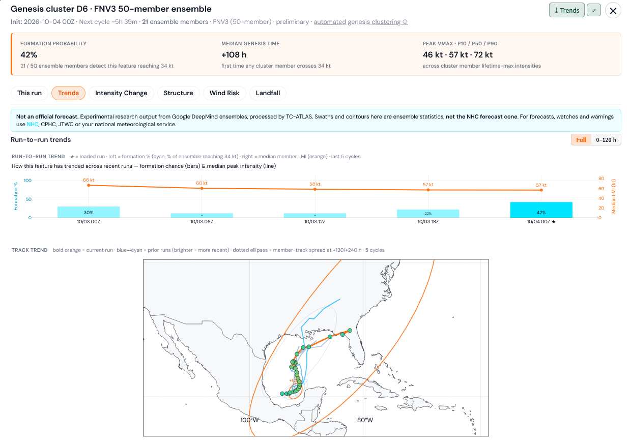Image resolution: width=631 pixels, height=443 pixels.
Task: Click the 100°W longitude label on the map
Action: [249, 420]
